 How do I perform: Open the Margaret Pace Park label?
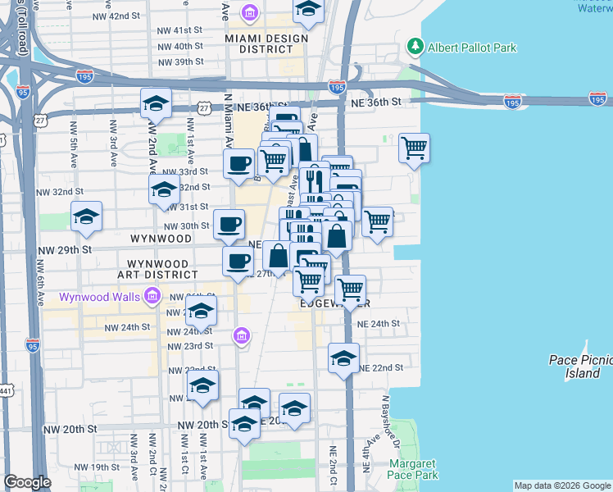click(x=412, y=469)
